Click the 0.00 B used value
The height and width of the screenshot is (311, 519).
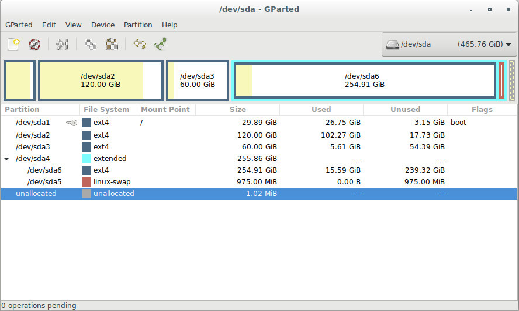(x=349, y=182)
